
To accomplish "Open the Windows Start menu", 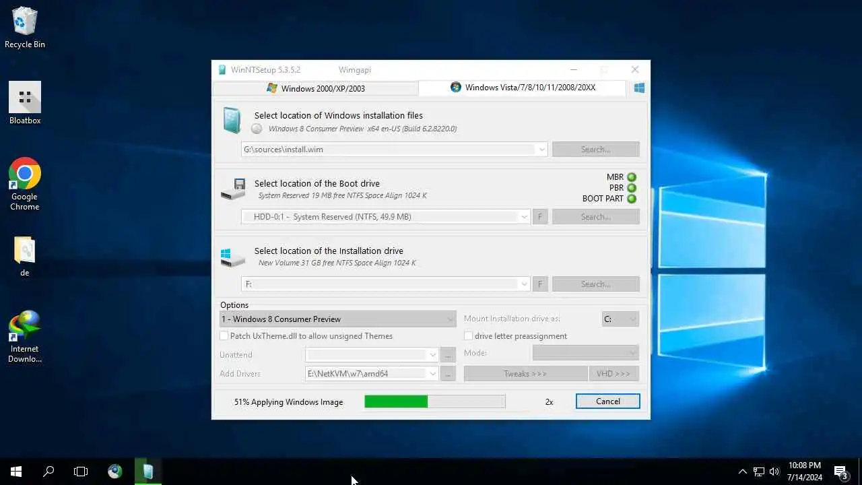I will pyautogui.click(x=16, y=472).
